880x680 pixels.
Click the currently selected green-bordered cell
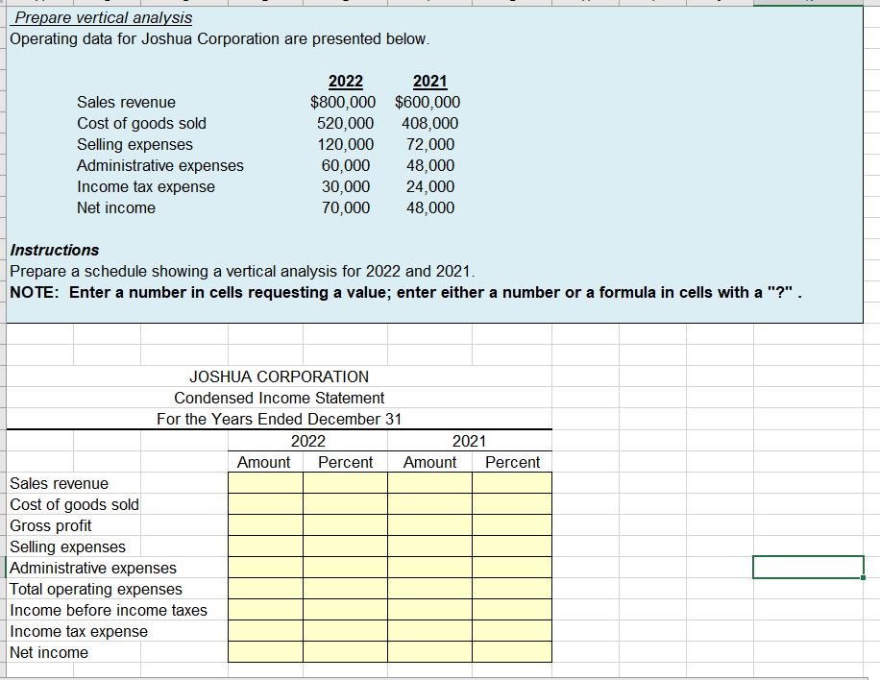click(x=808, y=567)
